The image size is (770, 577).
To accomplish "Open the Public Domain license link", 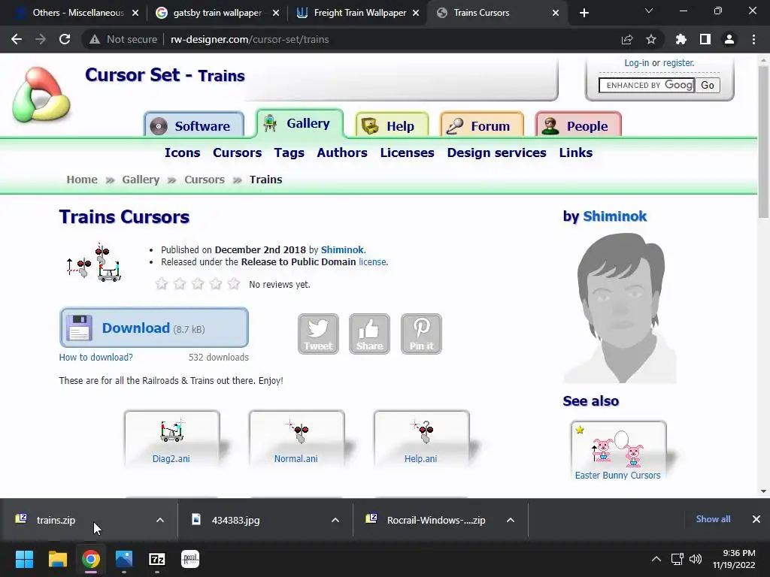I will [x=372, y=262].
